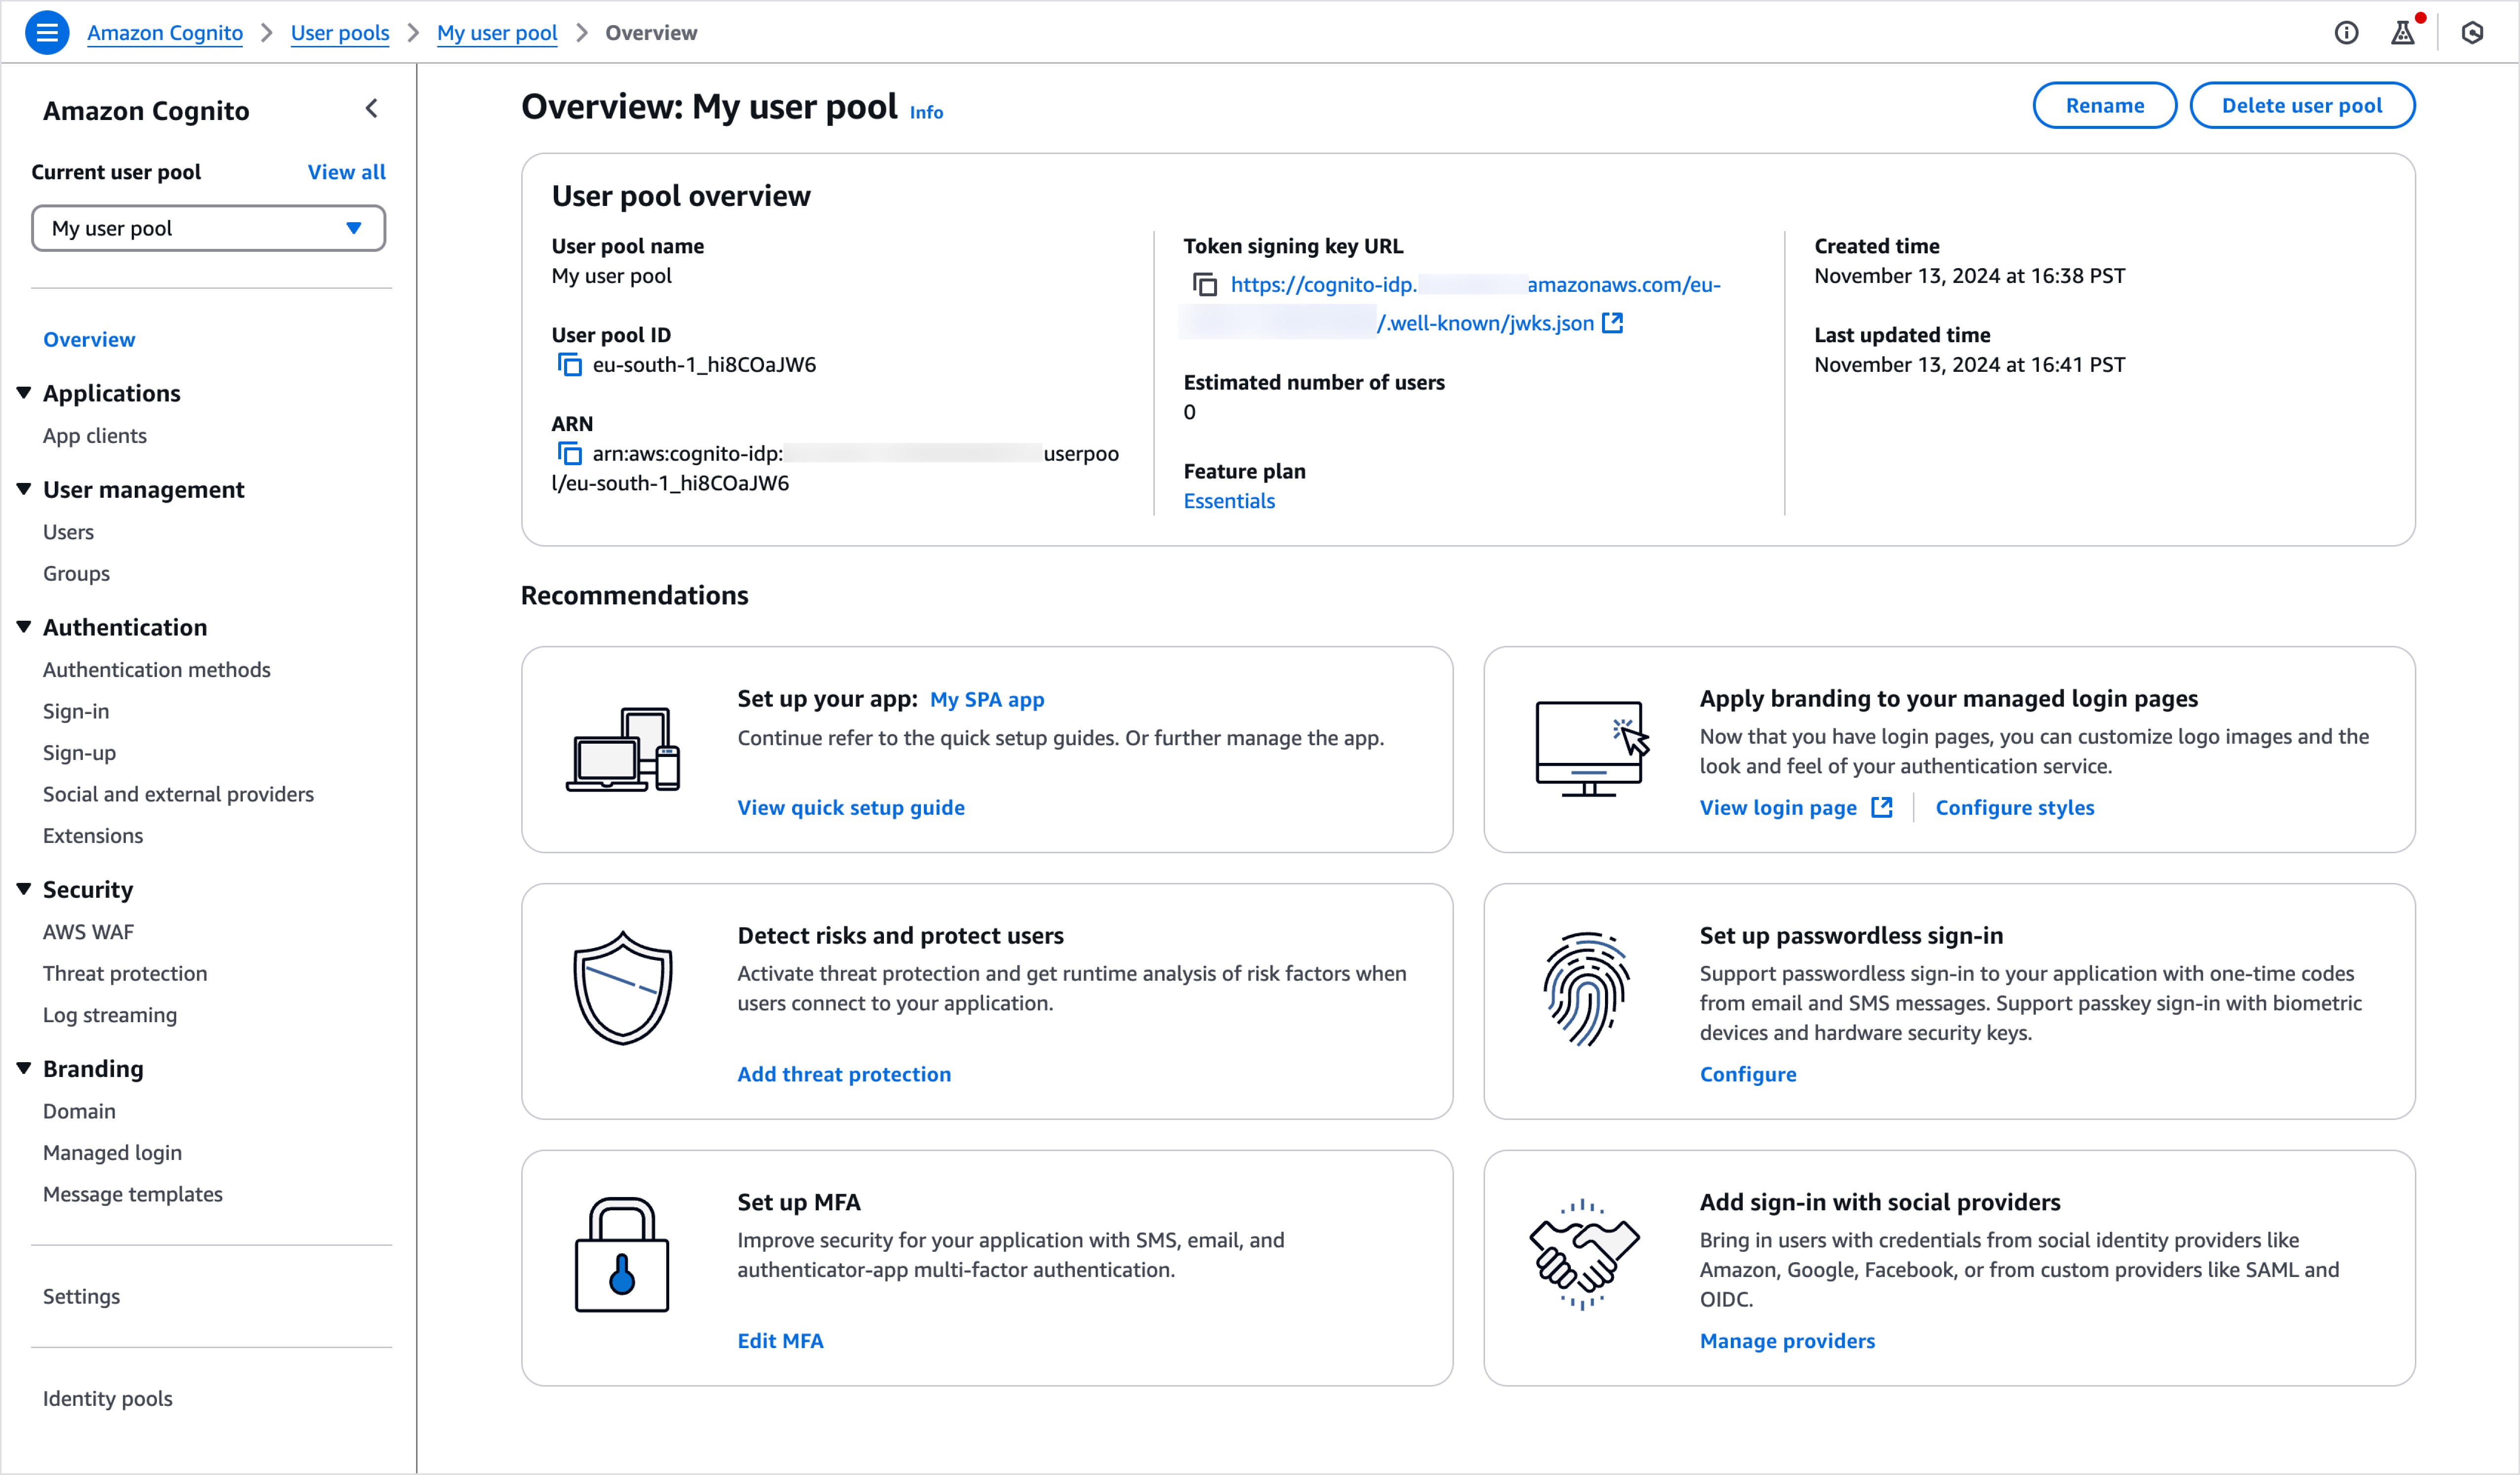Open the Edit MFA link

pyautogui.click(x=780, y=1341)
